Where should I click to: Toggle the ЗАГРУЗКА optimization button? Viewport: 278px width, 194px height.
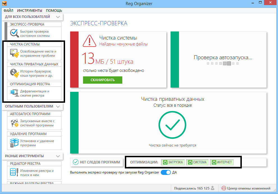pos(173,162)
